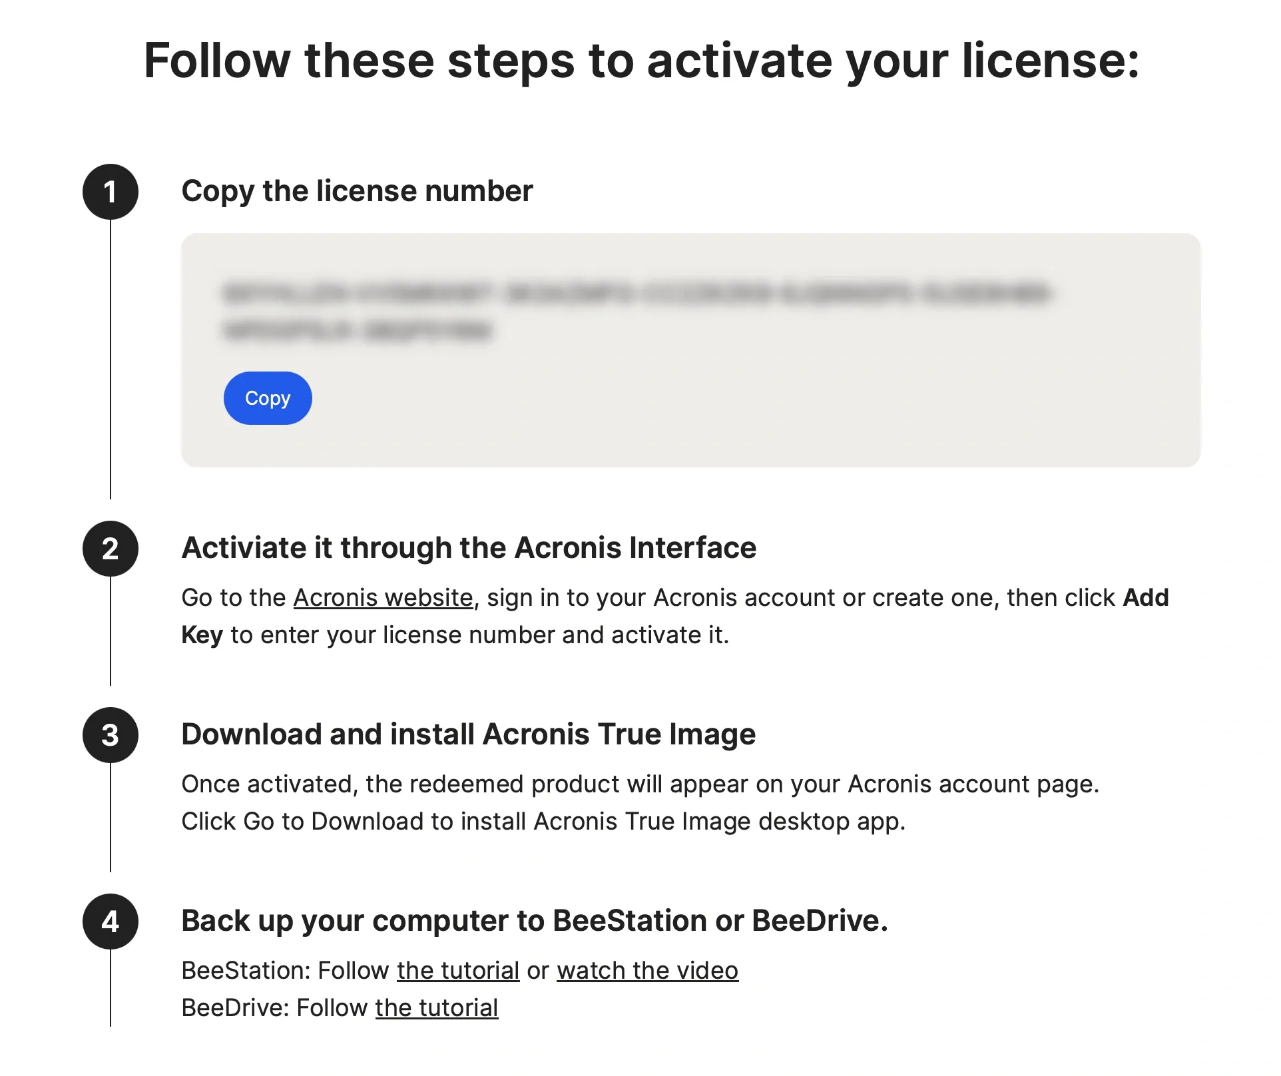
Task: Click the step 1 number circle
Action: 110,192
